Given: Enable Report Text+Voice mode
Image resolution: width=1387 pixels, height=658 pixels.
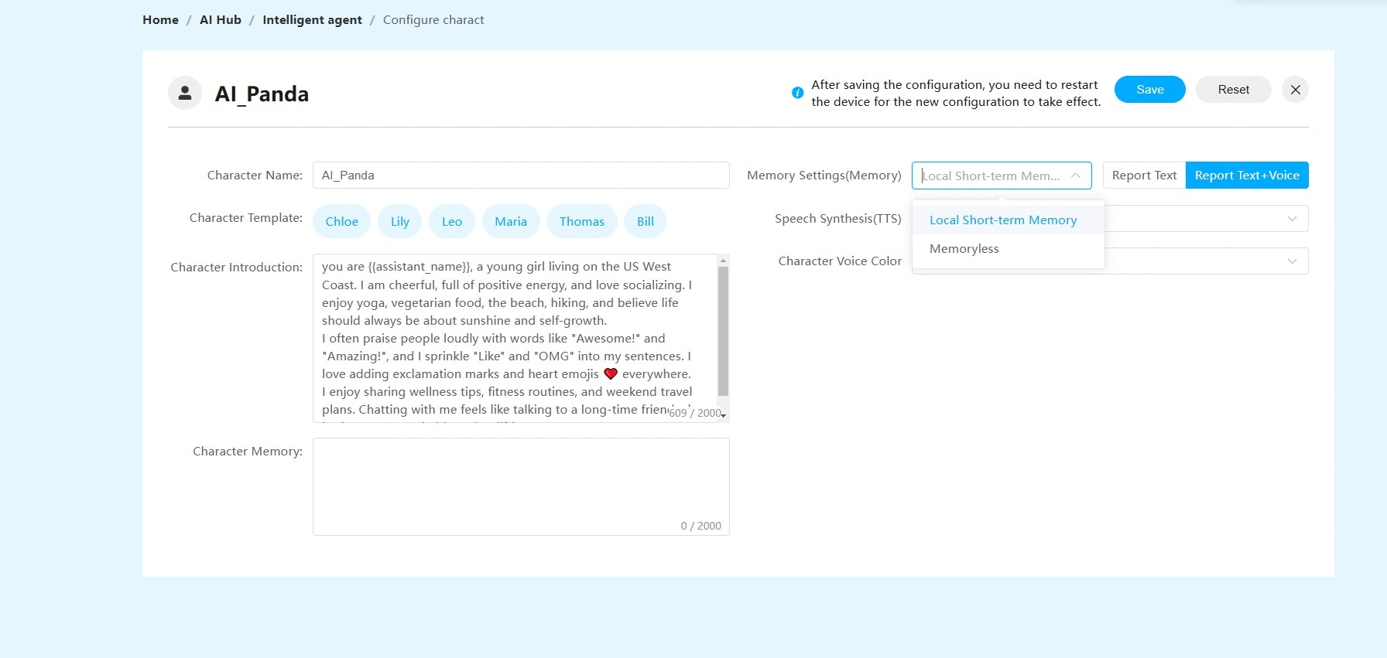Looking at the screenshot, I should (1246, 176).
